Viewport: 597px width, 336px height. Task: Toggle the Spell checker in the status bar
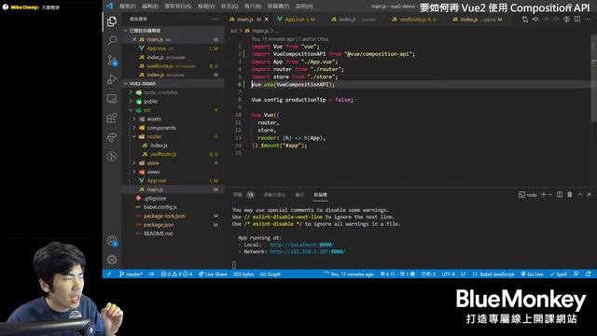point(559,274)
